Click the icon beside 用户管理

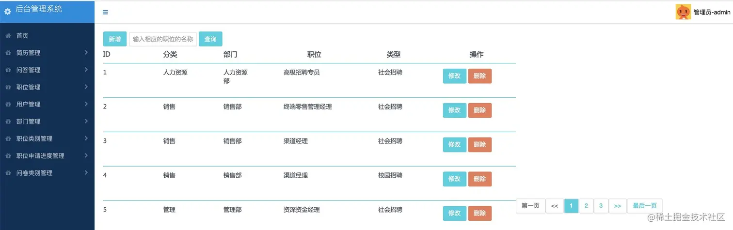tap(8, 104)
